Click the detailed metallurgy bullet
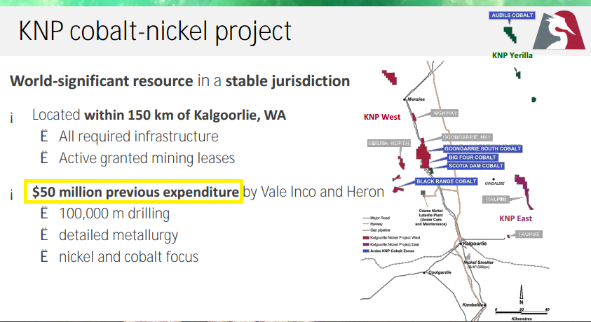591x322 pixels. tap(118, 235)
